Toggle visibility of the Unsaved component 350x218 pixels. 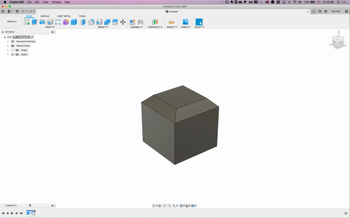pos(10,37)
